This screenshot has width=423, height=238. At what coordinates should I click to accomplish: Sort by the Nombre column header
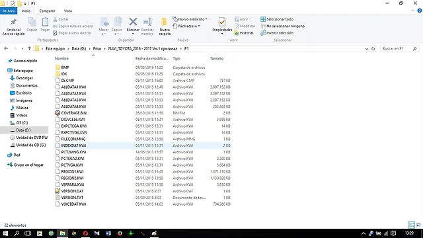93,59
